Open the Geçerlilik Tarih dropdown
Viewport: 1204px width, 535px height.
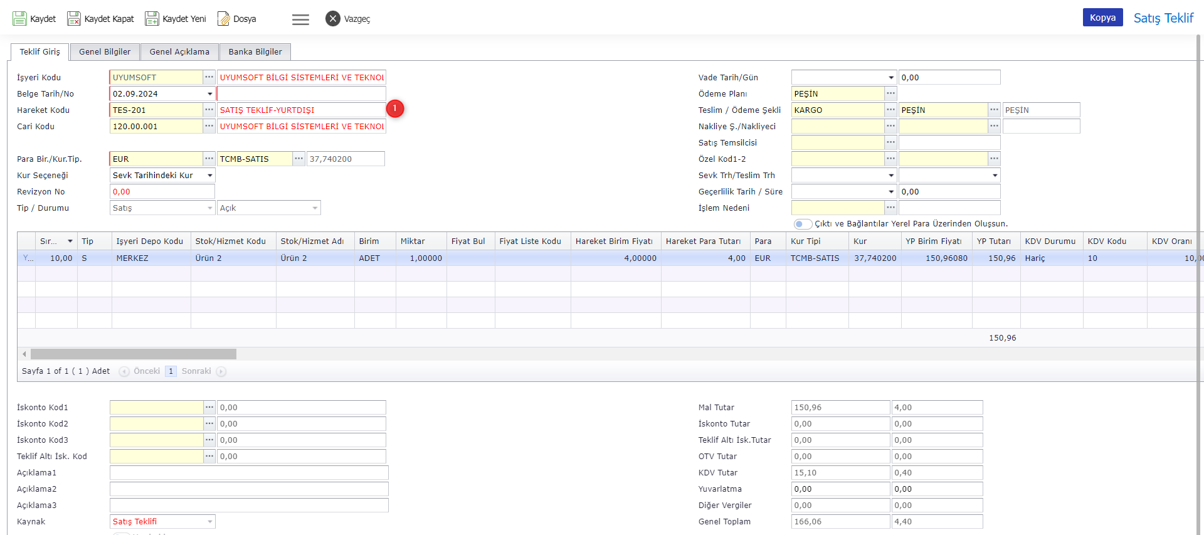[891, 192]
